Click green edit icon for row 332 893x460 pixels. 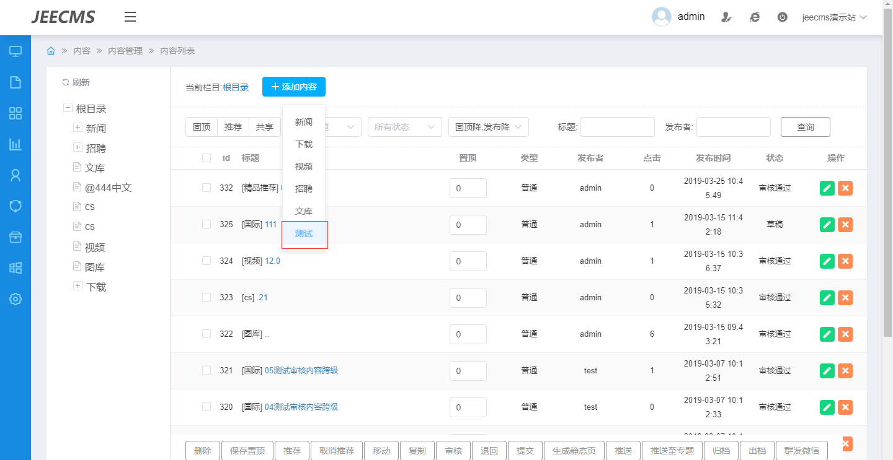[827, 188]
